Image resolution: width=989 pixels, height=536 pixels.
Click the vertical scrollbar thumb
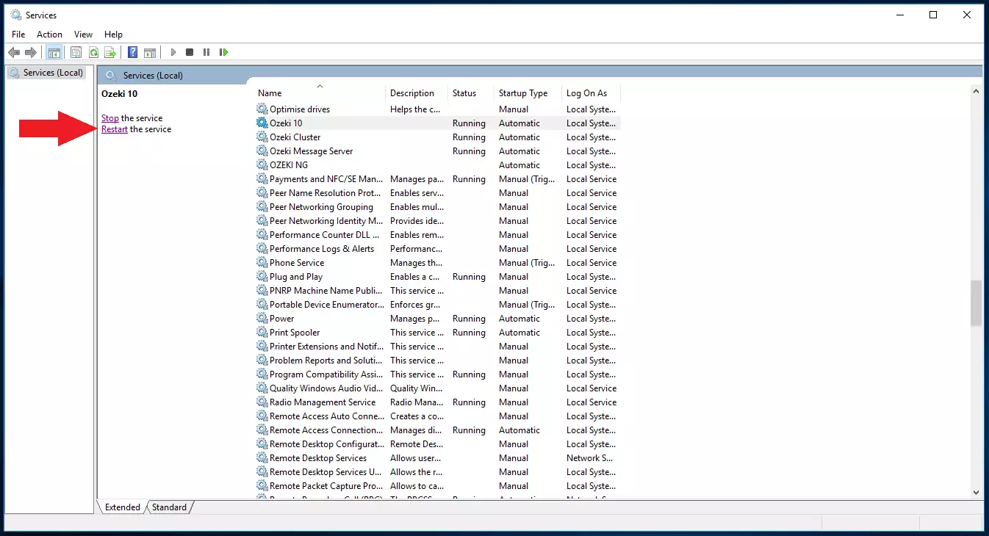(x=976, y=303)
